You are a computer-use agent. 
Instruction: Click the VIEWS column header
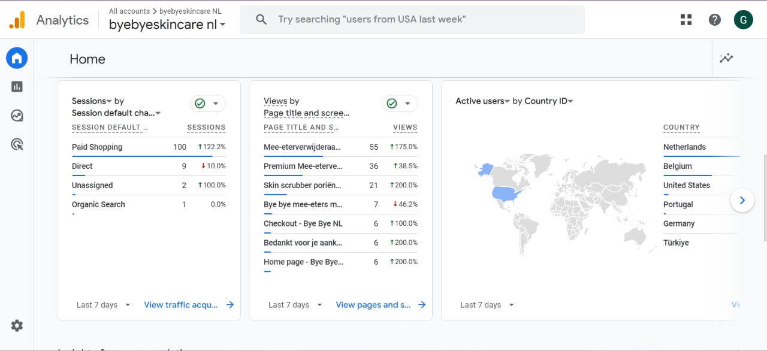tap(405, 128)
